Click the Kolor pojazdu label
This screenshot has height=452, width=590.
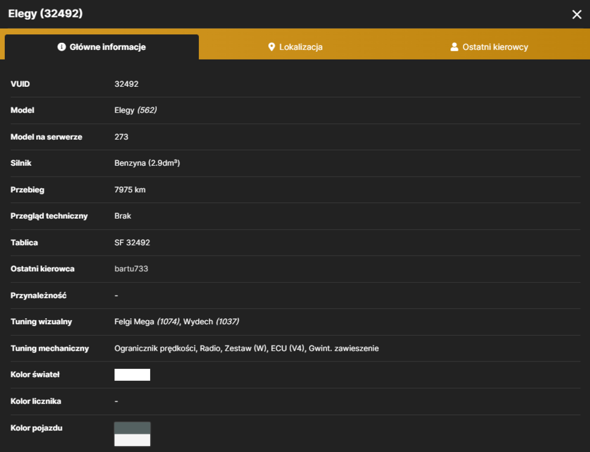(x=37, y=428)
